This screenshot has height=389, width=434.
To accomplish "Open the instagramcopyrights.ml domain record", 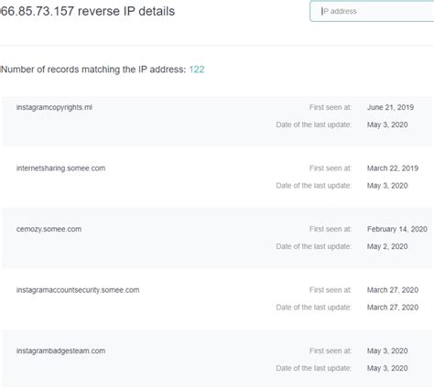I will click(54, 107).
